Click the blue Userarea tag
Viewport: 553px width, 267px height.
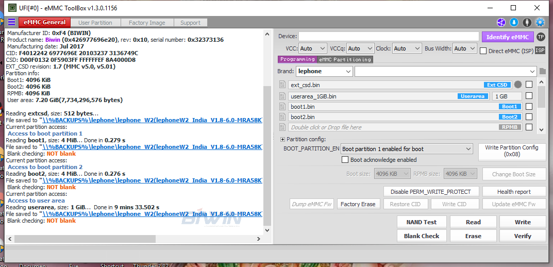click(x=473, y=96)
